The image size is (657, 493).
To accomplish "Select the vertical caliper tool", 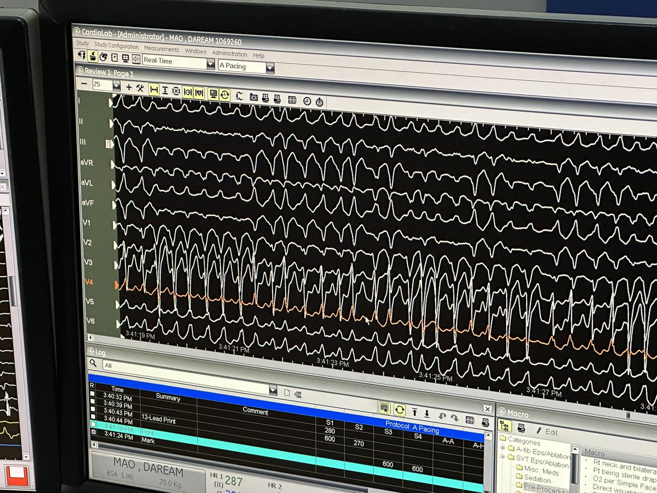I will [165, 90].
